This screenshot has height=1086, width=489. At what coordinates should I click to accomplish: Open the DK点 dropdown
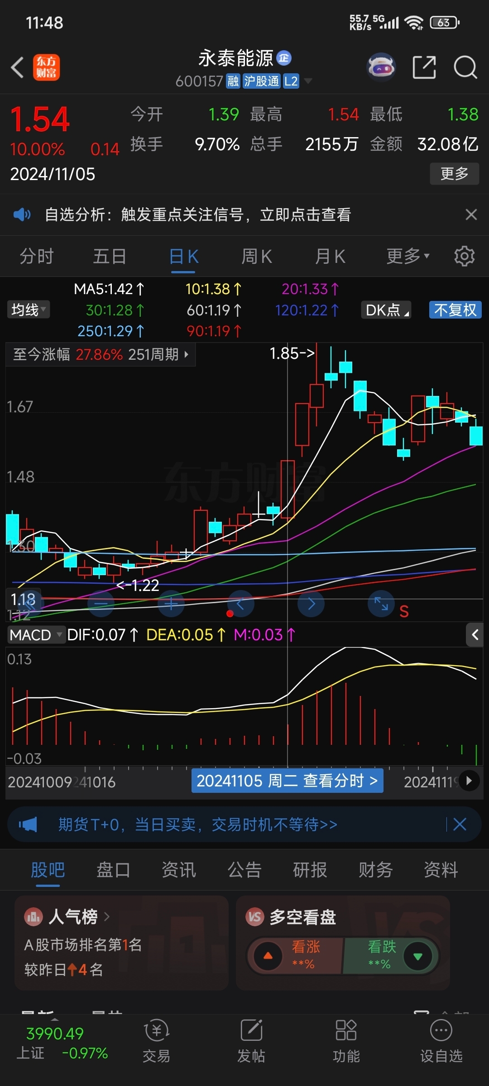(386, 310)
